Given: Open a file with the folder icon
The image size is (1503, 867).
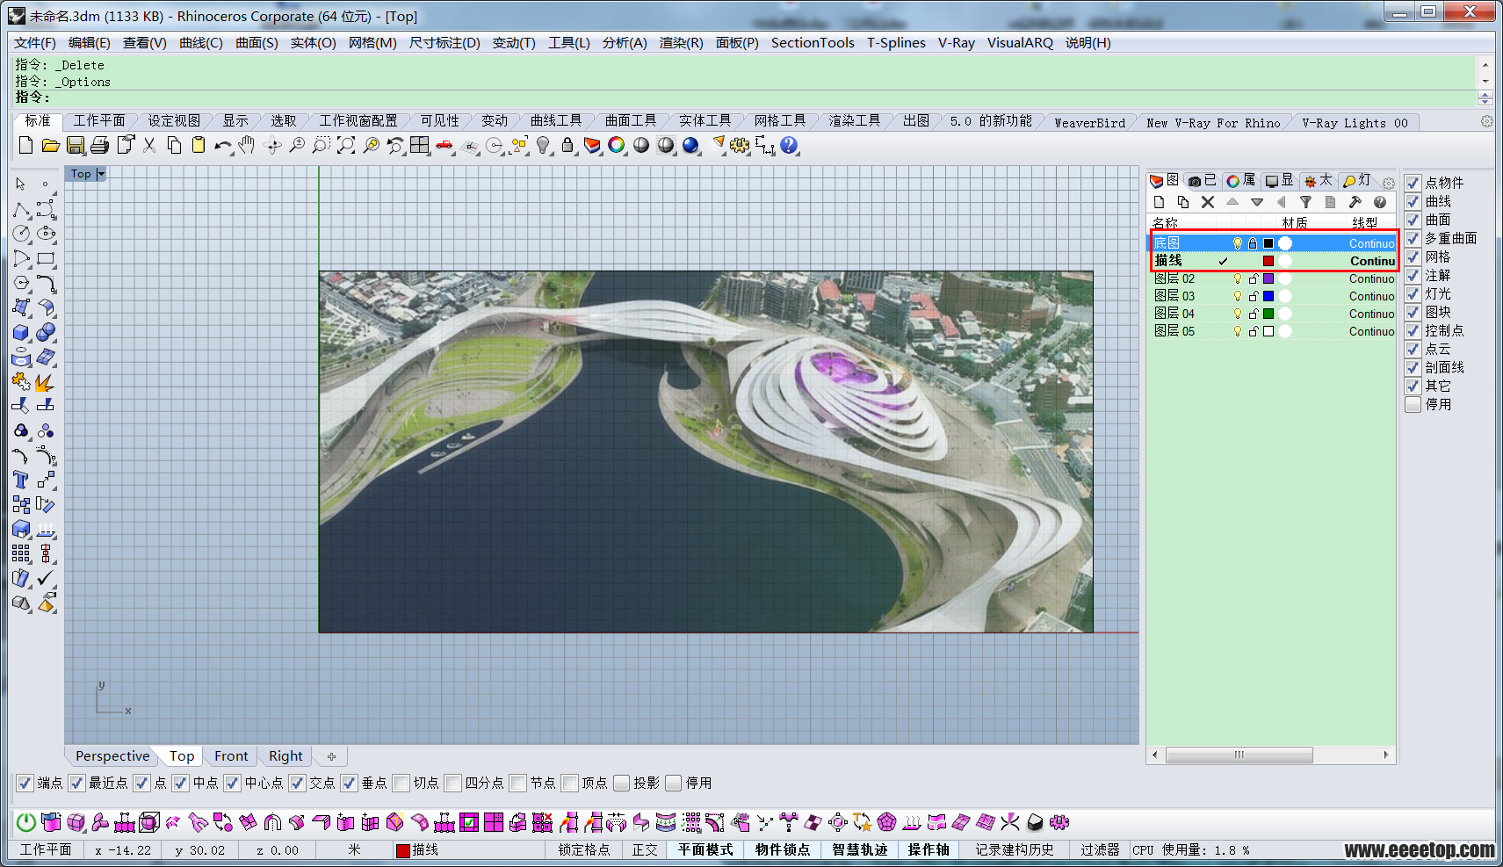Looking at the screenshot, I should [50, 145].
